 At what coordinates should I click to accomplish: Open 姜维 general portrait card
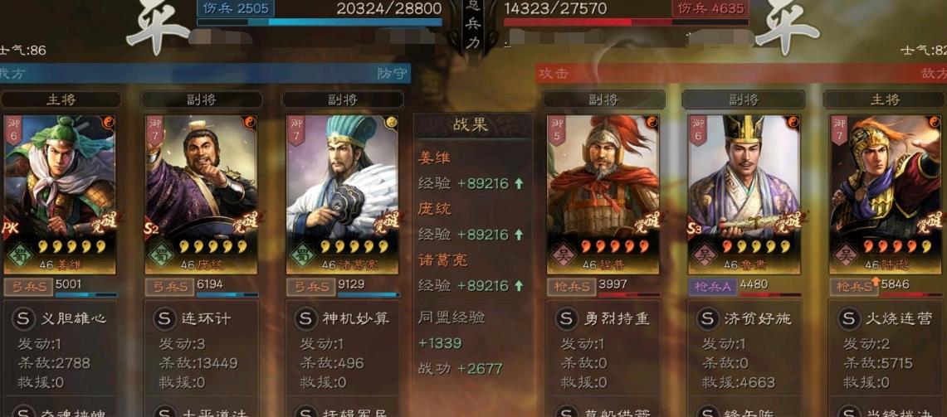tap(60, 194)
